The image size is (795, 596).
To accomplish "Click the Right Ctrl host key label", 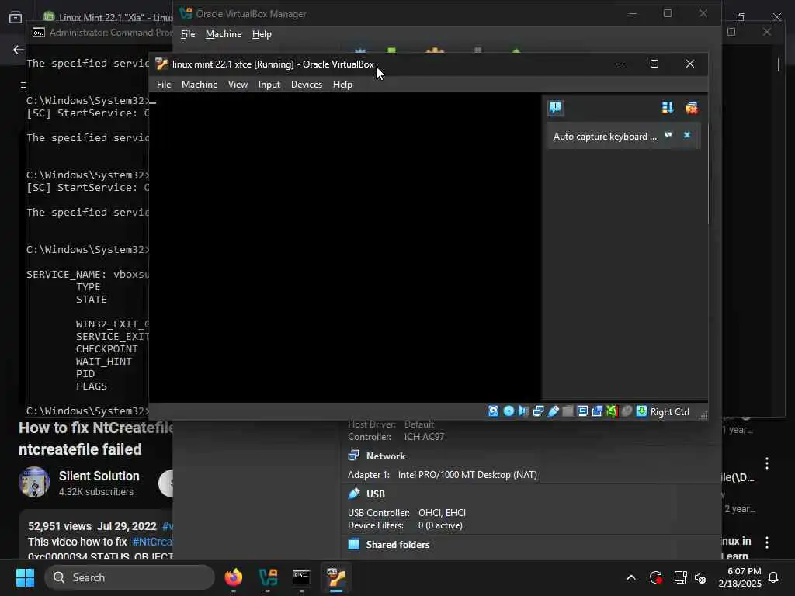I will click(669, 412).
